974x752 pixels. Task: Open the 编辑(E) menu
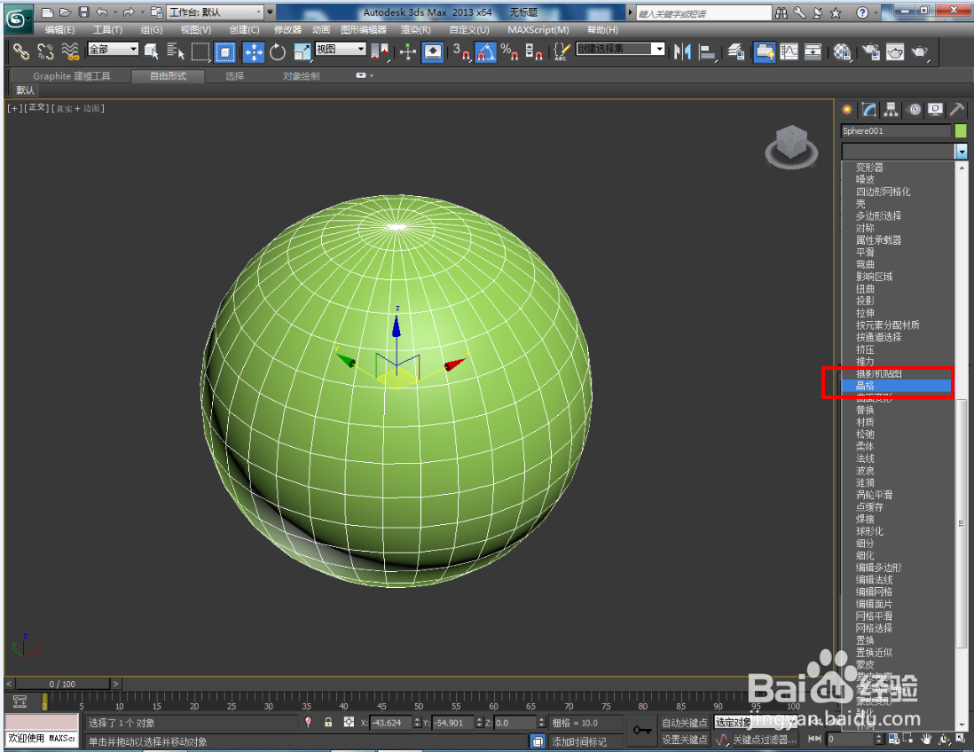pyautogui.click(x=59, y=30)
